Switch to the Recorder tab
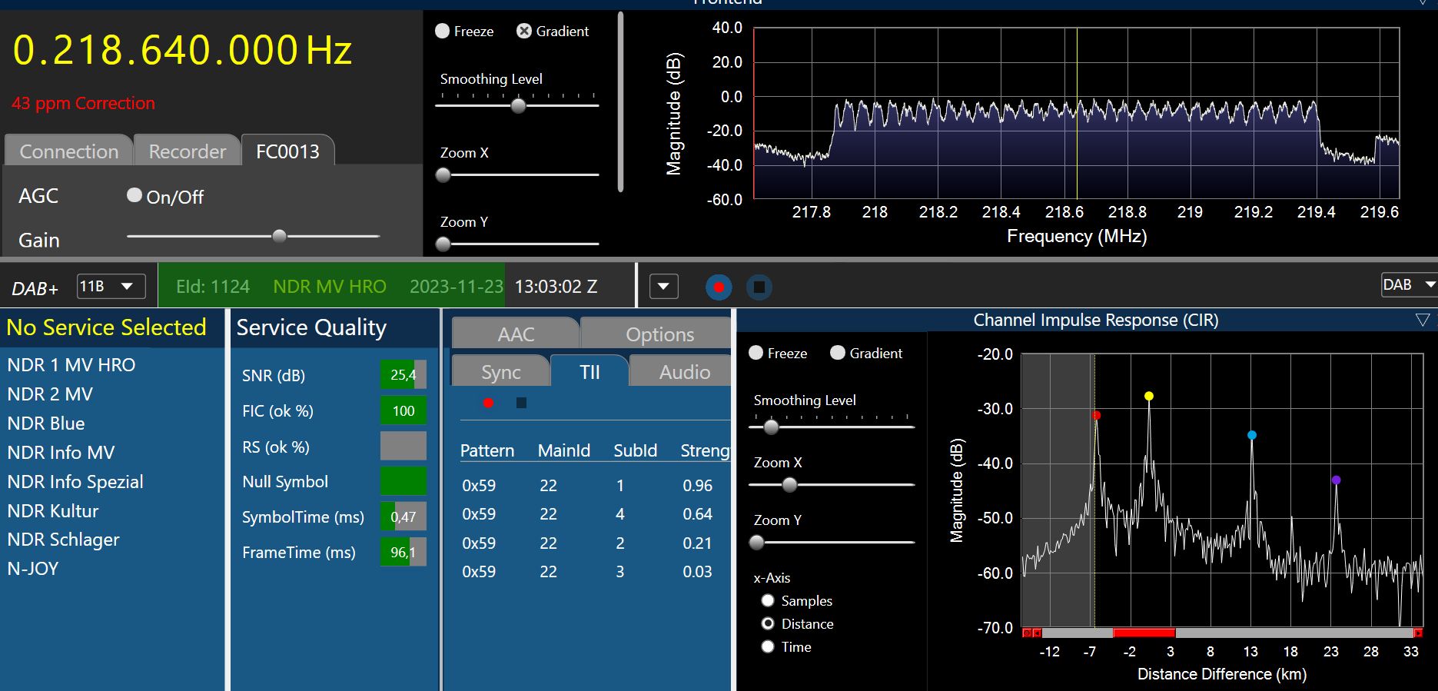The image size is (1438, 691). tap(187, 151)
